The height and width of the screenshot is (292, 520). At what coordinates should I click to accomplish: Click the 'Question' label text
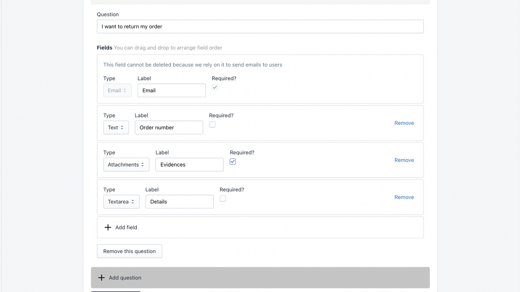(108, 14)
